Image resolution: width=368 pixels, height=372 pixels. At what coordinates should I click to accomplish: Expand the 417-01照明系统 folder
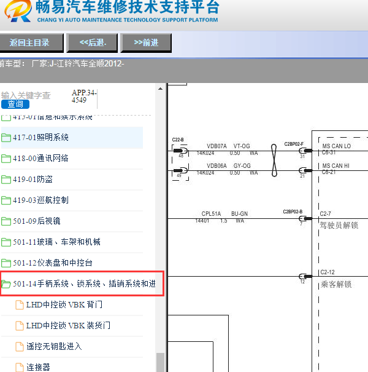[72, 138]
